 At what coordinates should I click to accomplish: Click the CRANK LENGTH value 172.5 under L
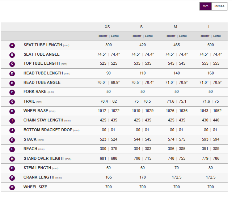click(210, 177)
